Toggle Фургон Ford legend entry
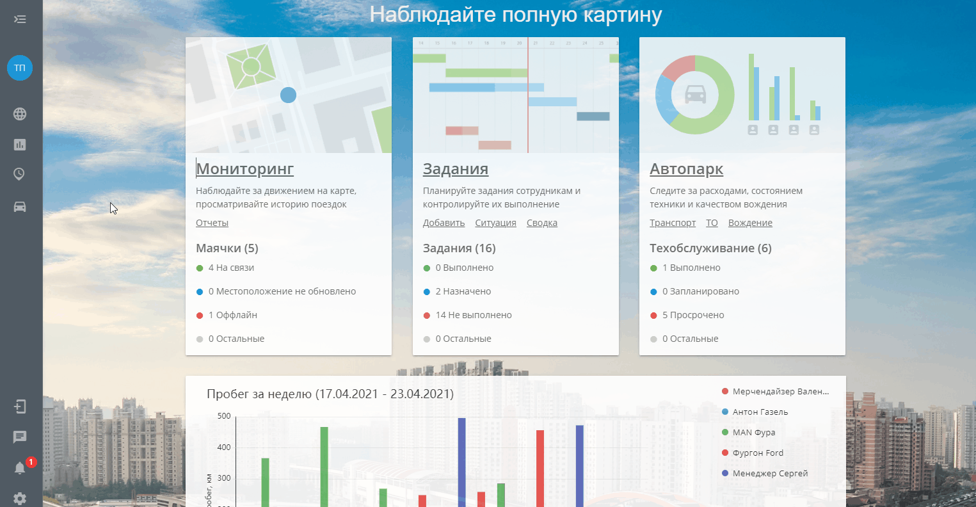 click(752, 453)
